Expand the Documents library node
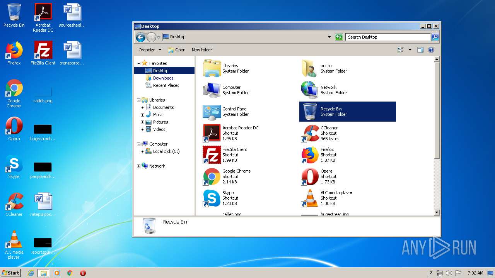This screenshot has width=495, height=278. [x=142, y=107]
